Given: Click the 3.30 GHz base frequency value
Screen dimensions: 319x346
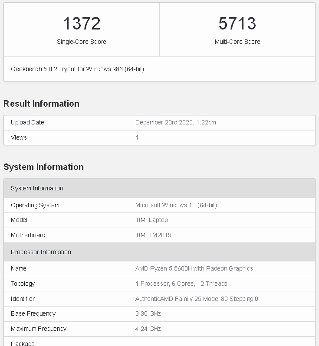Looking at the screenshot, I should click(148, 313).
